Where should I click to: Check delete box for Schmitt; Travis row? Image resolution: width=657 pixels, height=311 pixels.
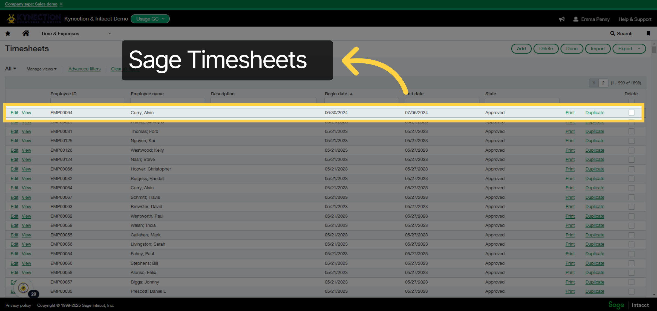coord(631,197)
